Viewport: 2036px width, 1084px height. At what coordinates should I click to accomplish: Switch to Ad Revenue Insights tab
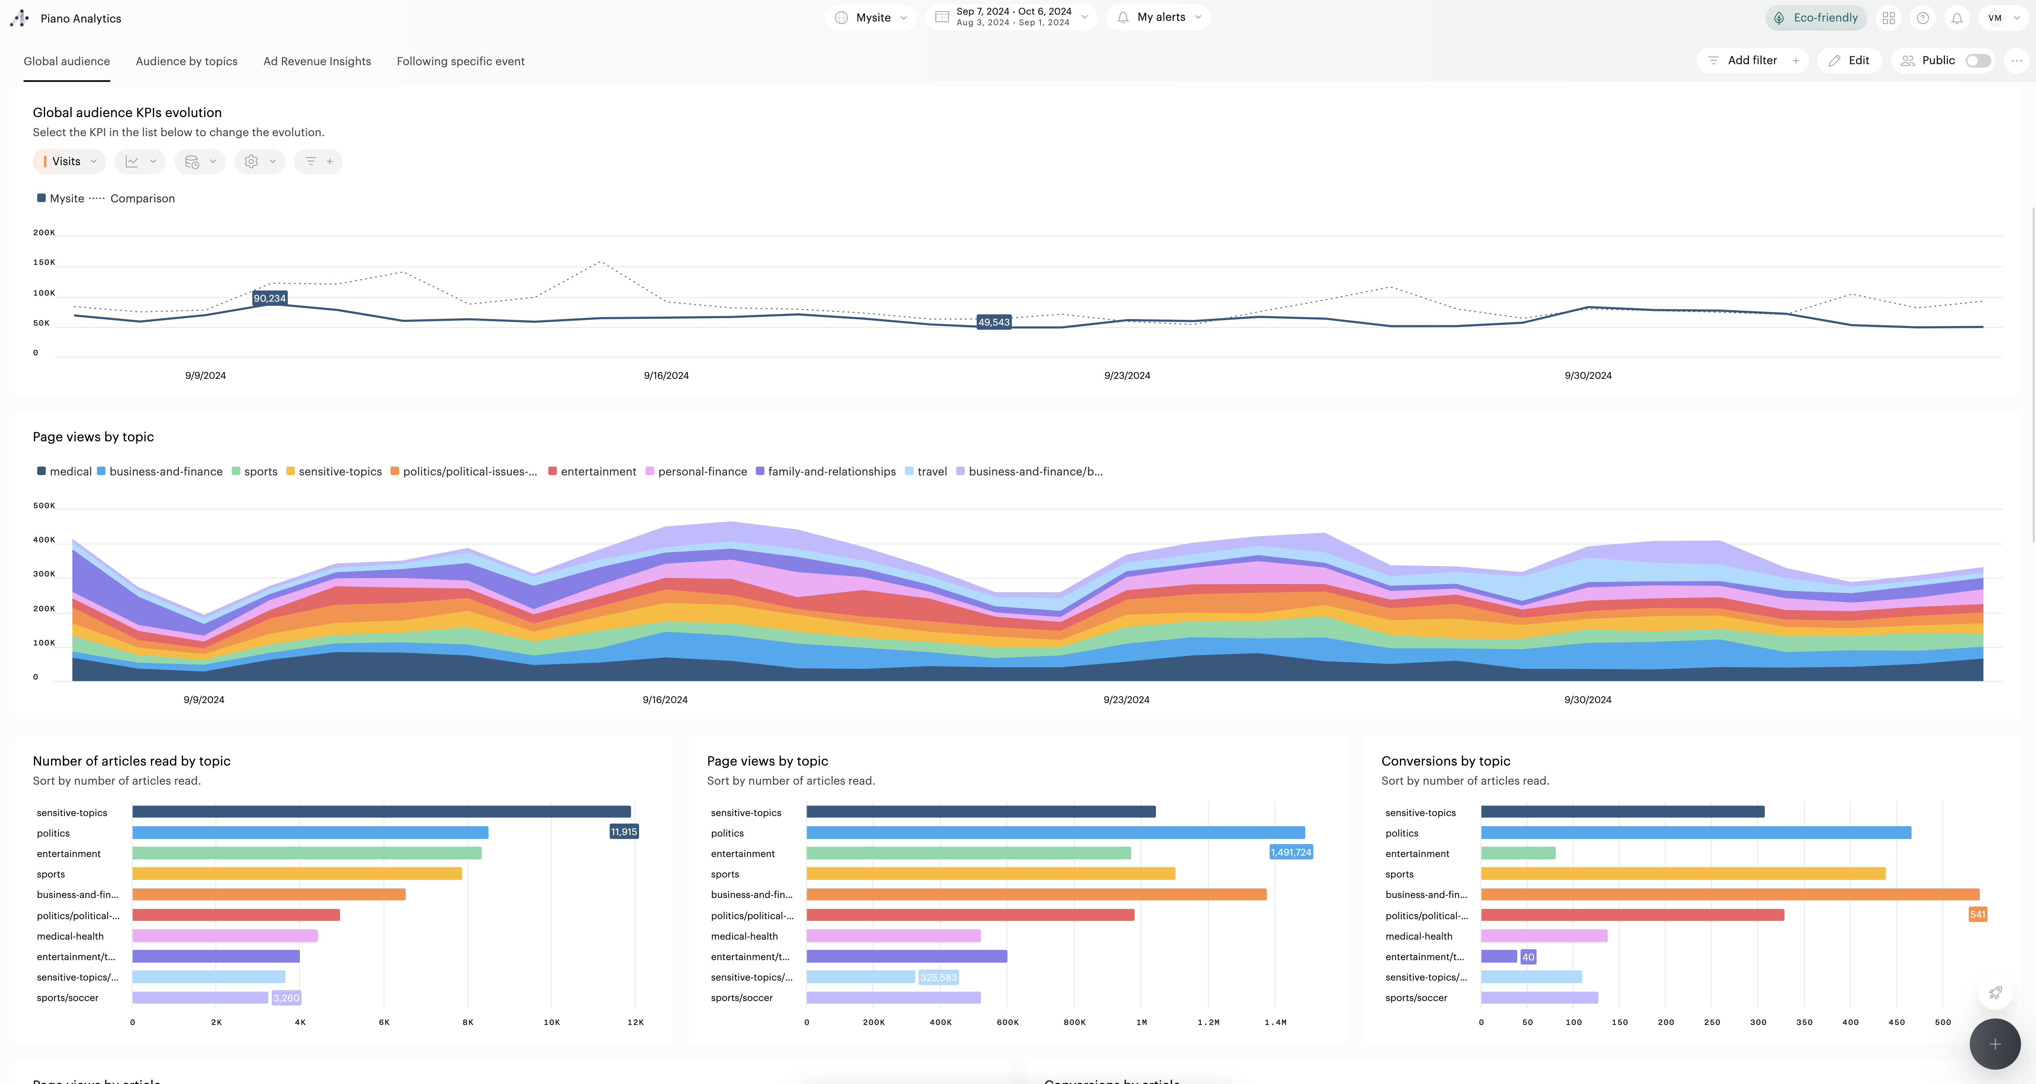coord(317,62)
